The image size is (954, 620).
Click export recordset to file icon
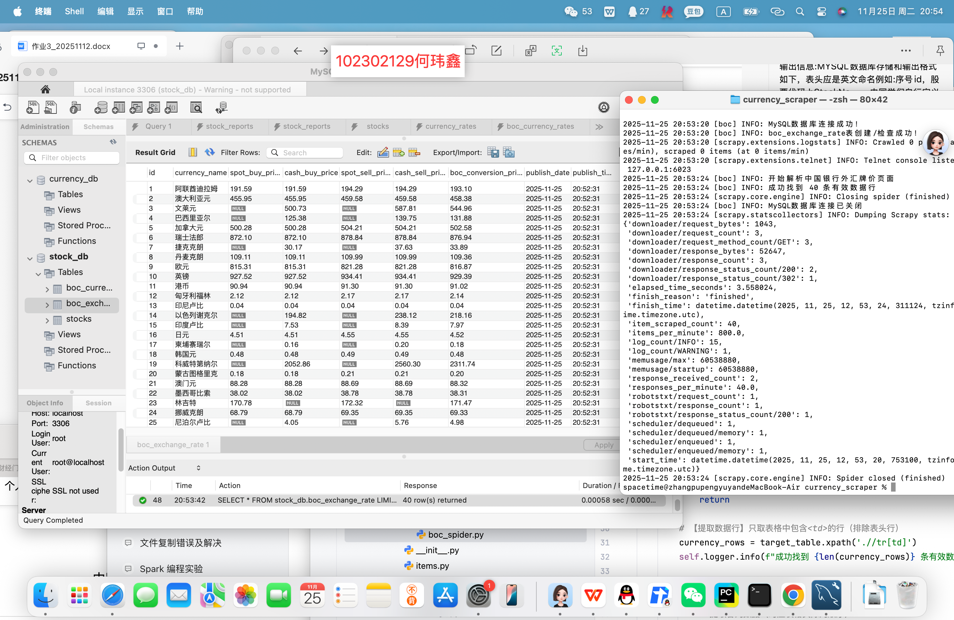[x=493, y=153]
